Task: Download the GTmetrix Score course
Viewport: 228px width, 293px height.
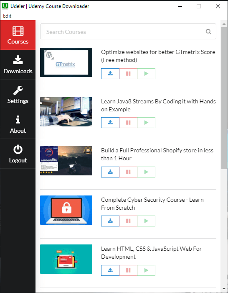Action: pos(110,74)
